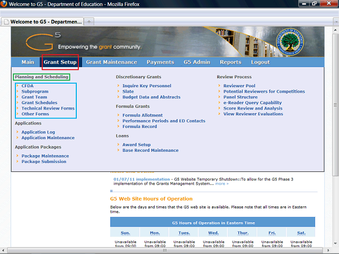Open Application Maintenance
This screenshot has width=339, height=254.
click(48, 138)
